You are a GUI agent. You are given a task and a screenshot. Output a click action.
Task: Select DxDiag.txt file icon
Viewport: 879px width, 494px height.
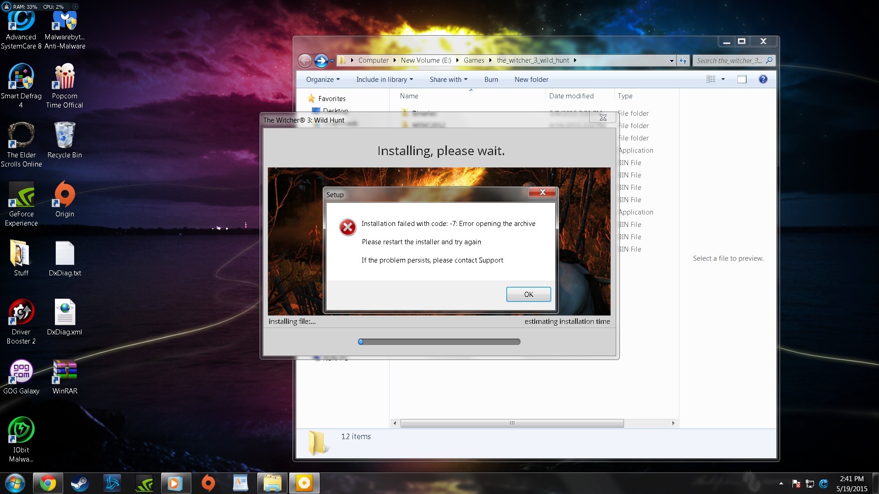(x=65, y=258)
